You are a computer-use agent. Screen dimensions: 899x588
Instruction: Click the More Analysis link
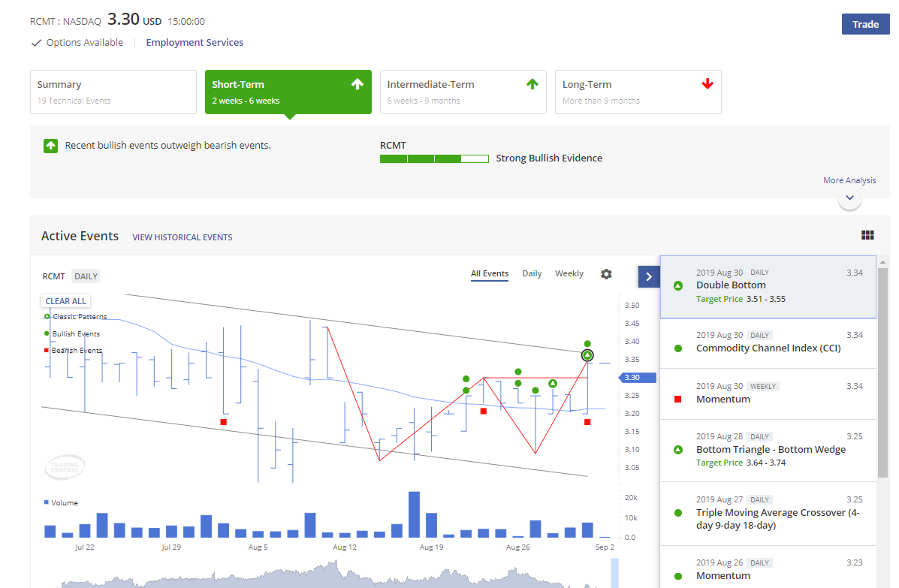(x=849, y=180)
